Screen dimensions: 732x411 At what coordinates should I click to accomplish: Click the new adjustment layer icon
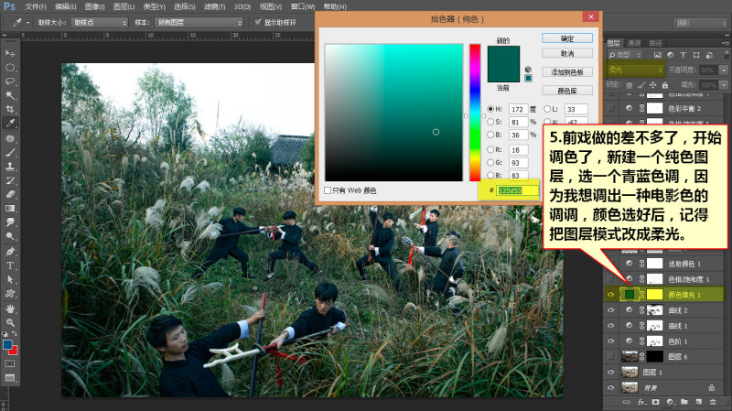pos(671,402)
